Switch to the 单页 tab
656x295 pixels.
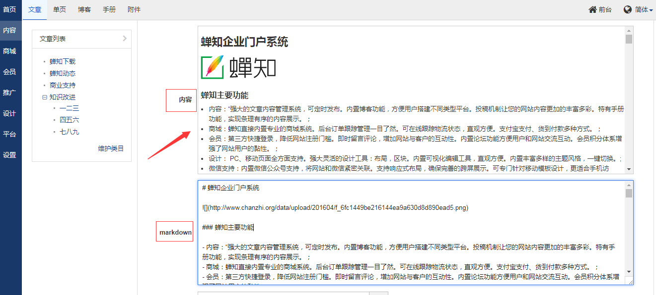(60, 9)
